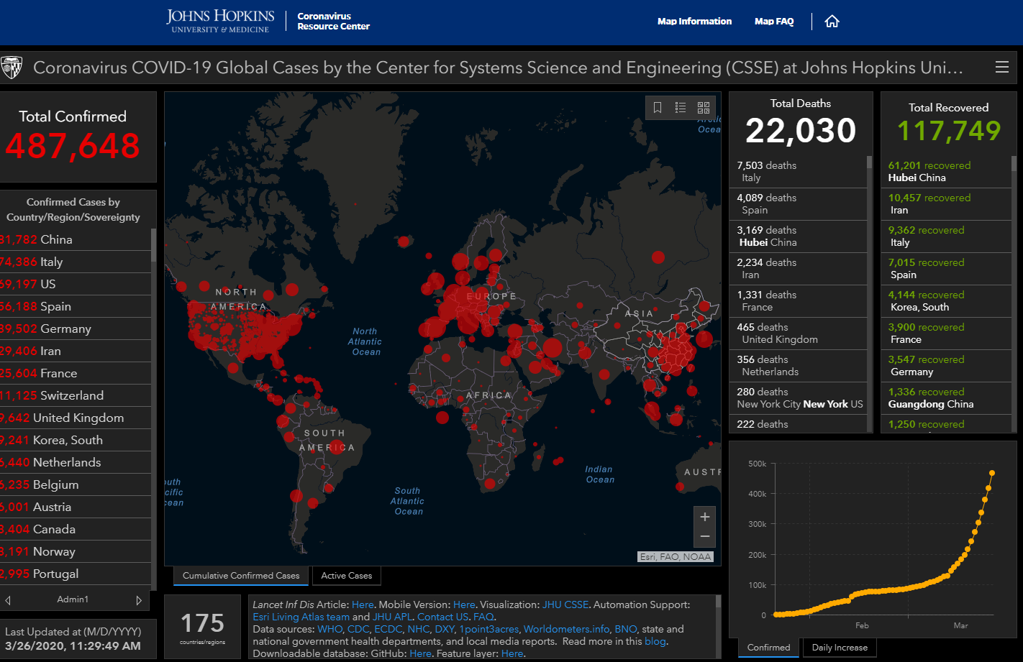Screen dimensions: 1023x662
Task: Click the Total Confirmed 487,648 figure
Action: pyautogui.click(x=73, y=146)
